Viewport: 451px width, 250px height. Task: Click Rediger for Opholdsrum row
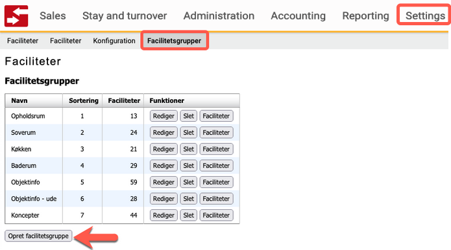164,116
